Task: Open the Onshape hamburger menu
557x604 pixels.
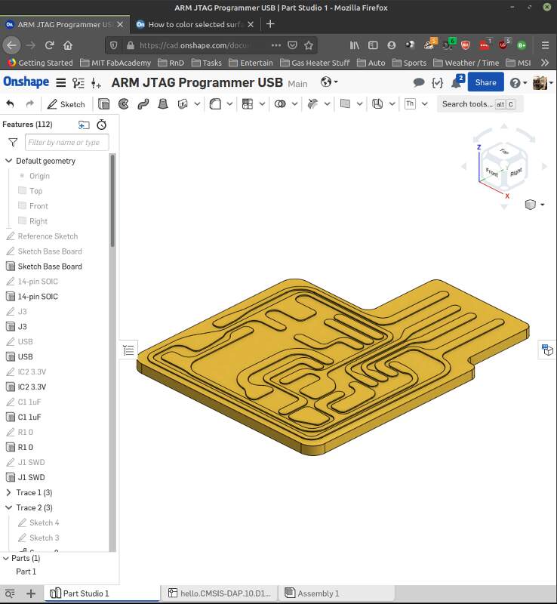Action: (x=61, y=83)
